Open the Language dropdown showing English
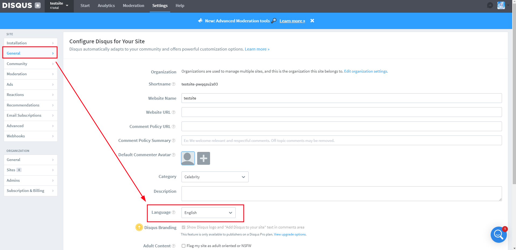 [x=208, y=213]
